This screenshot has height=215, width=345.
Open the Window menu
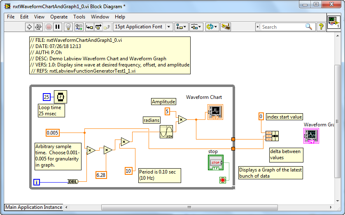(x=100, y=17)
